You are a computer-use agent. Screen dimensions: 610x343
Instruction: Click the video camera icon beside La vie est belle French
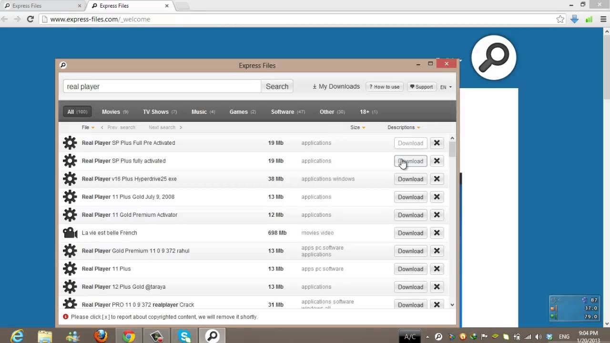click(70, 233)
